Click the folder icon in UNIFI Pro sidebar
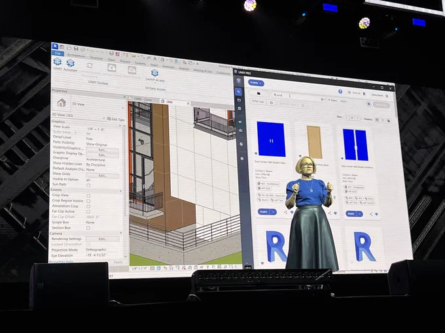 [x=240, y=100]
